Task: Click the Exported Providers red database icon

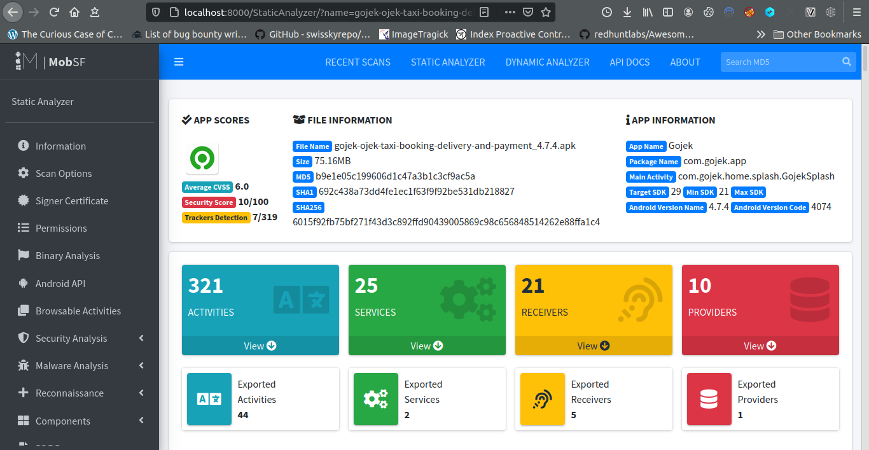Action: 709,399
